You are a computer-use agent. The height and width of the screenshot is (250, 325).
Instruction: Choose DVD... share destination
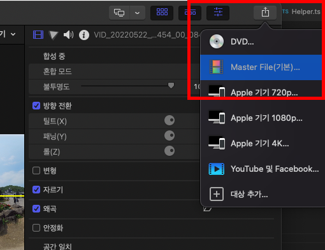click(x=263, y=42)
